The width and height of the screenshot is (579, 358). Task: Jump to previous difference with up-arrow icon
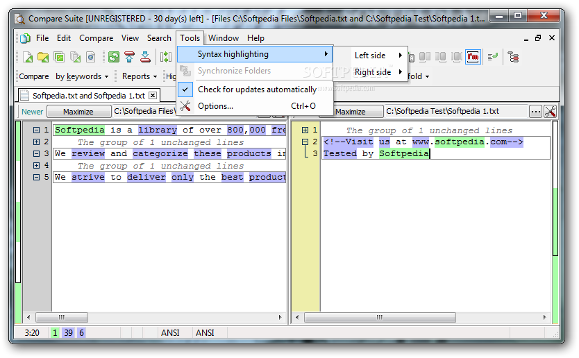[x=130, y=57]
